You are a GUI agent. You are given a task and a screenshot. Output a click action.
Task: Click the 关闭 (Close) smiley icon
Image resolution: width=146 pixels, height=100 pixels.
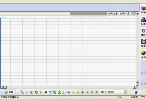[143, 54]
